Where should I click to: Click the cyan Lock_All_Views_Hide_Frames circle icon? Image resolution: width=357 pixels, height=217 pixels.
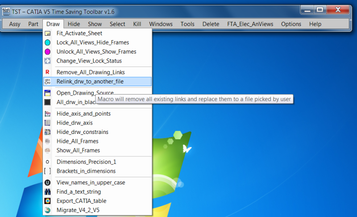tap(48, 42)
